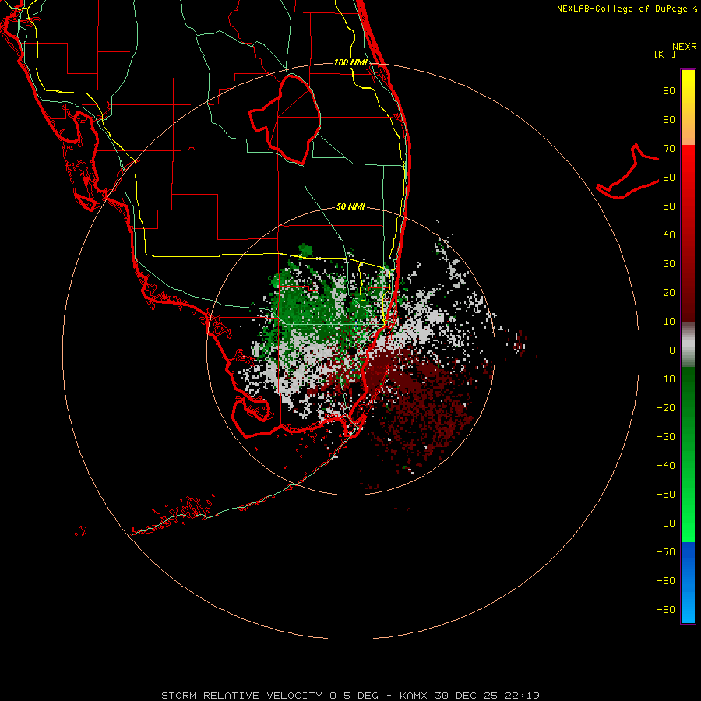Image resolution: width=701 pixels, height=701 pixels.
Task: Click the -80 value on the velocity scale
Action: tap(666, 581)
